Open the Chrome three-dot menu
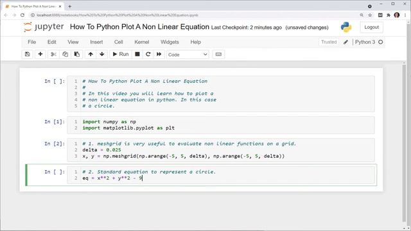 [405, 15]
